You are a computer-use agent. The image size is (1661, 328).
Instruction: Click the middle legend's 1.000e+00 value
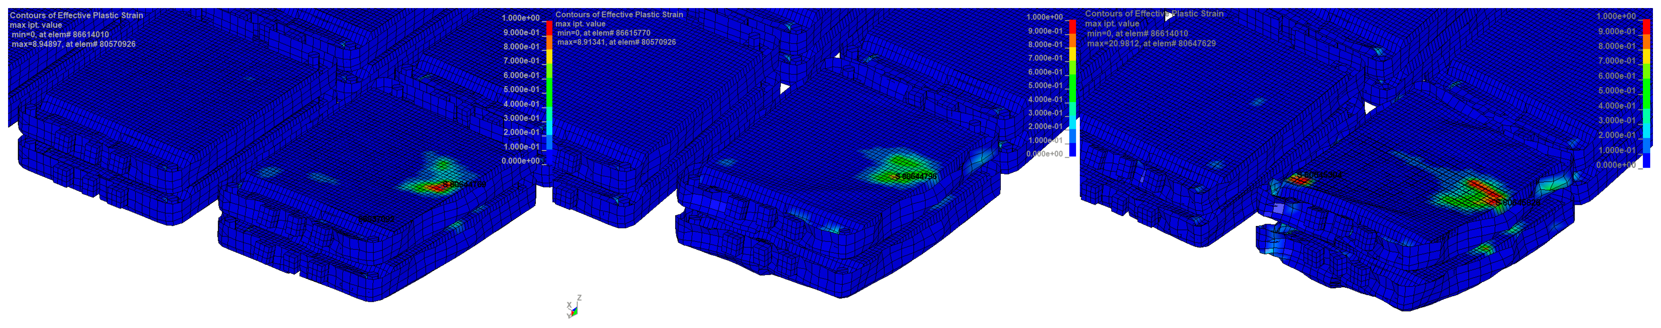pyautogui.click(x=1045, y=17)
